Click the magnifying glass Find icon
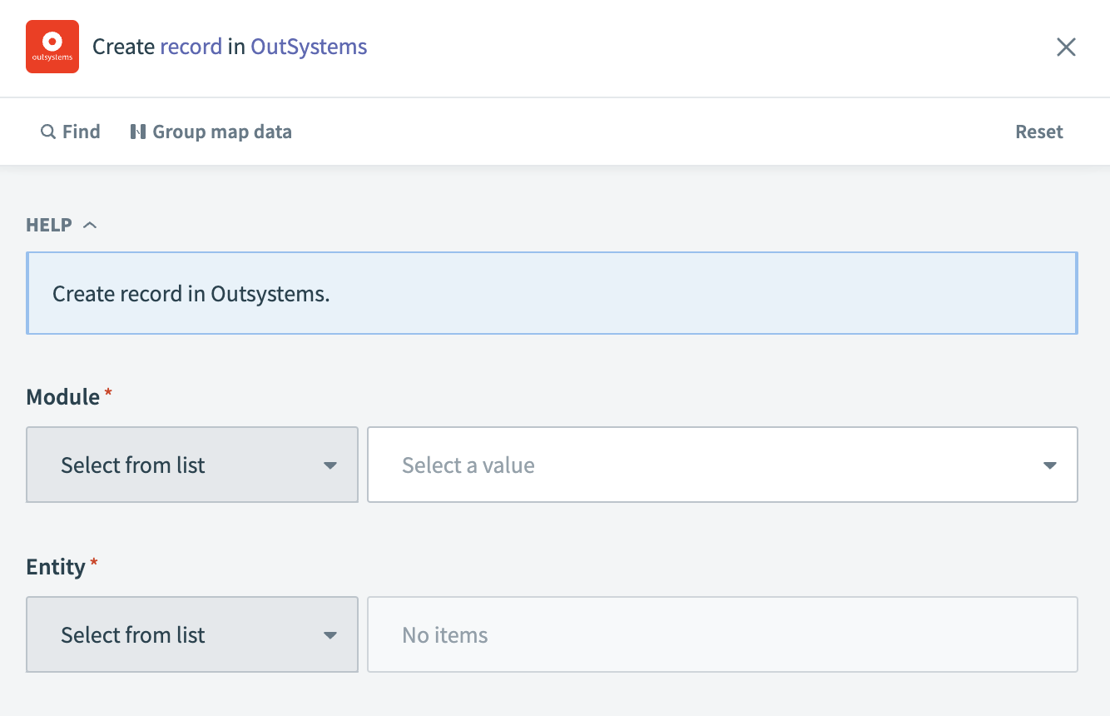This screenshot has width=1110, height=716. [48, 132]
